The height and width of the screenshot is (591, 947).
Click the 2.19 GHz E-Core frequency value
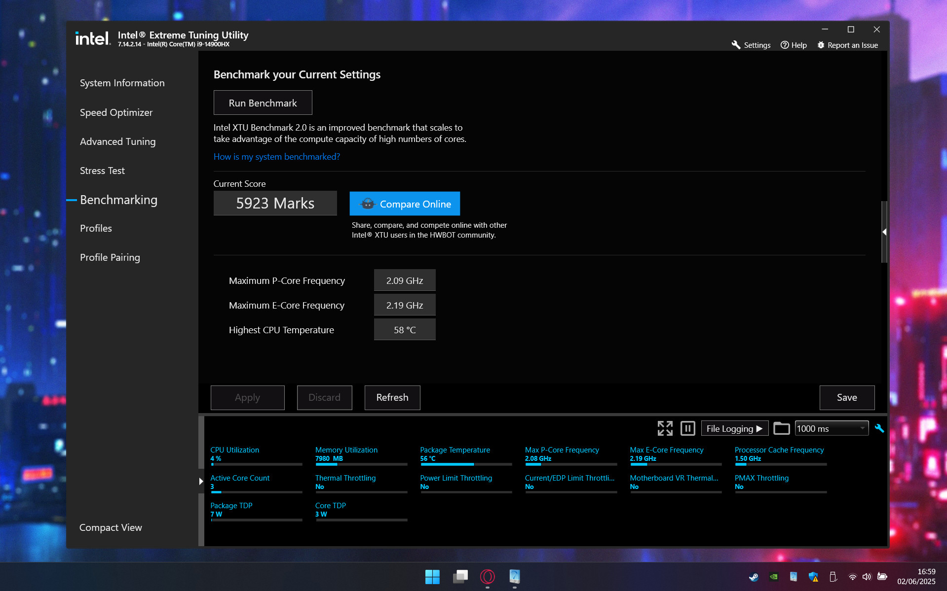coord(405,305)
